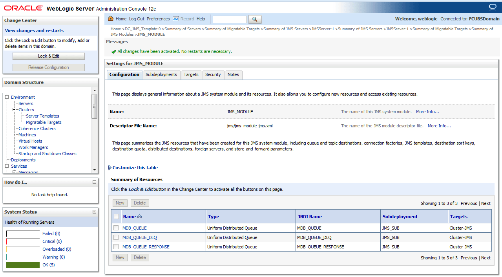Collapse the System Status panel

tap(94, 212)
